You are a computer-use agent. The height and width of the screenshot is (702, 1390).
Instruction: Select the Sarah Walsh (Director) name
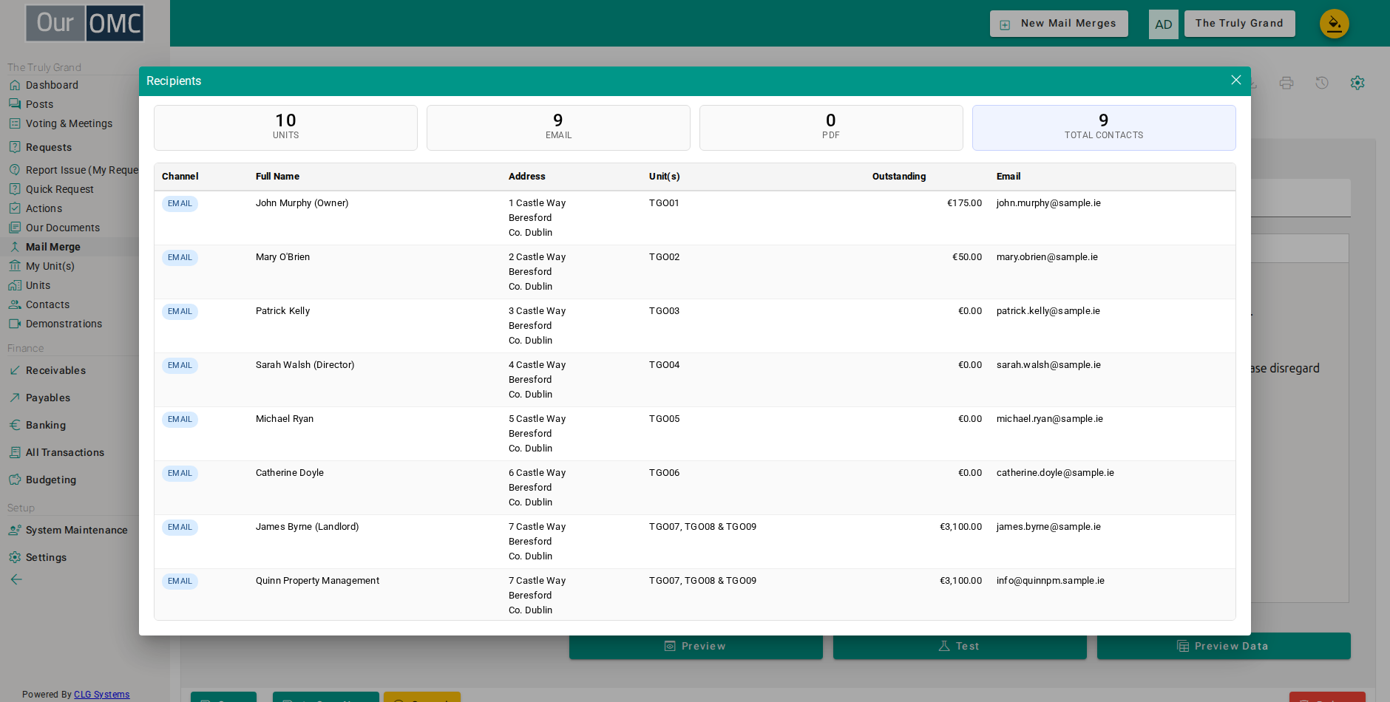[305, 365]
